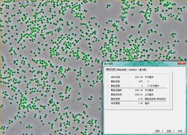
Task: Select the 颗粒总数 tab
Action: [x=111, y=69]
